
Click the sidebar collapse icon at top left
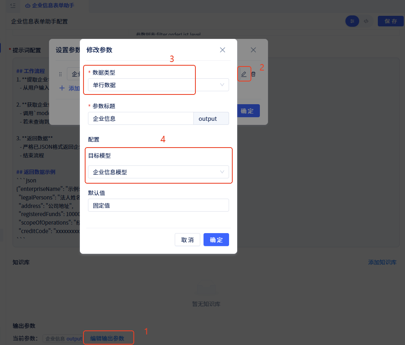[x=13, y=5]
